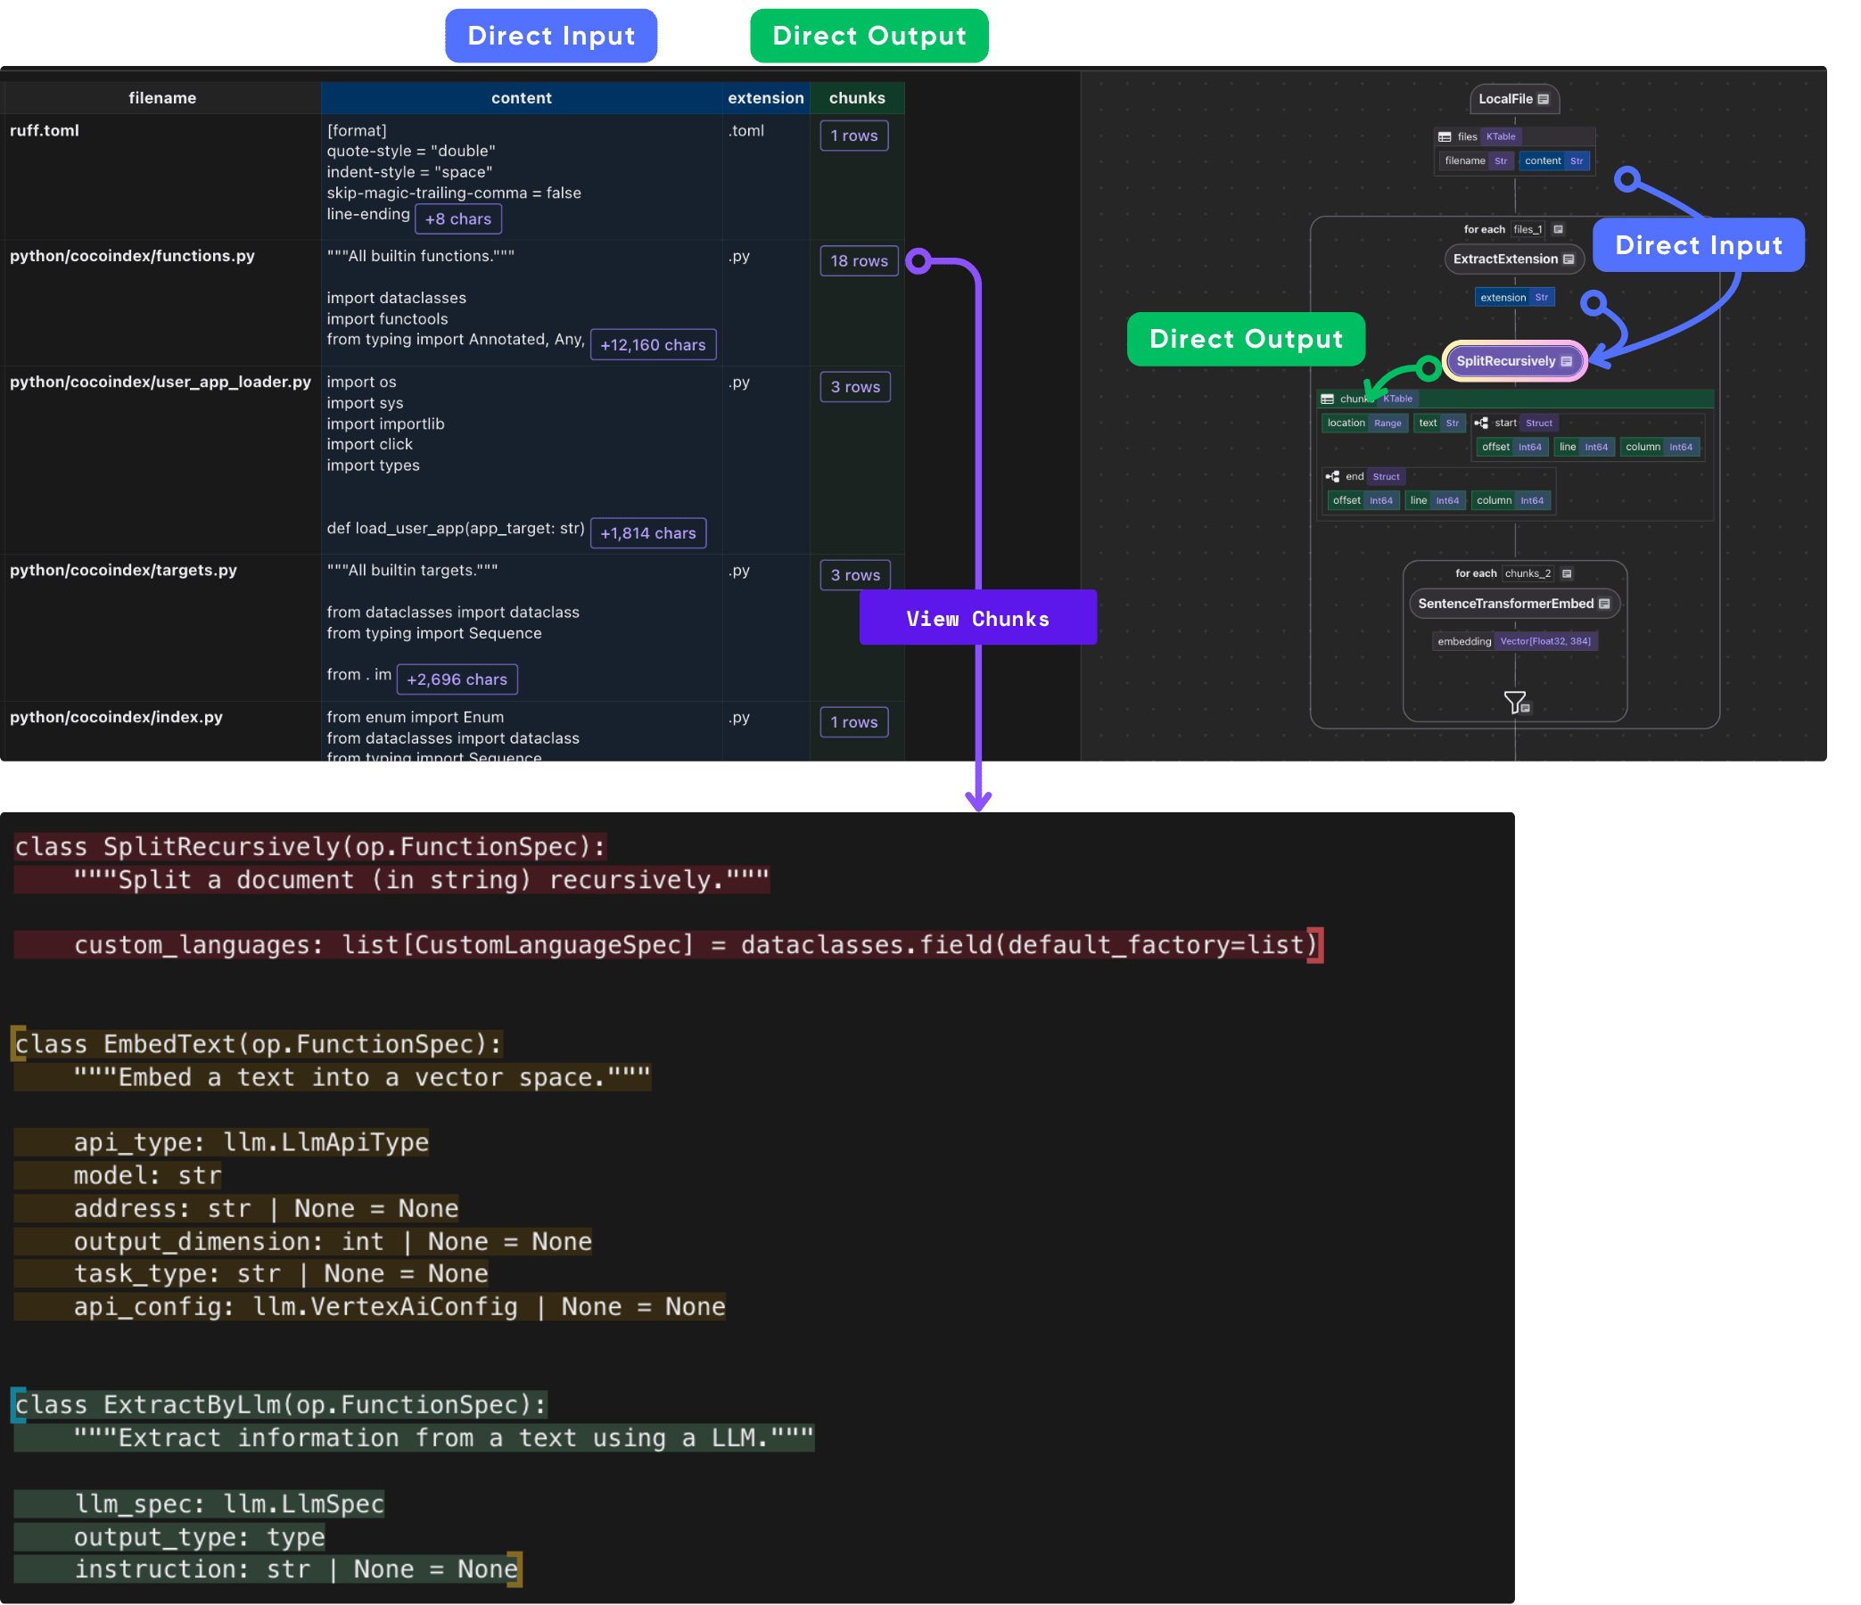The image size is (1861, 1605).
Task: Click the 18 rows chunks badge
Action: point(858,261)
